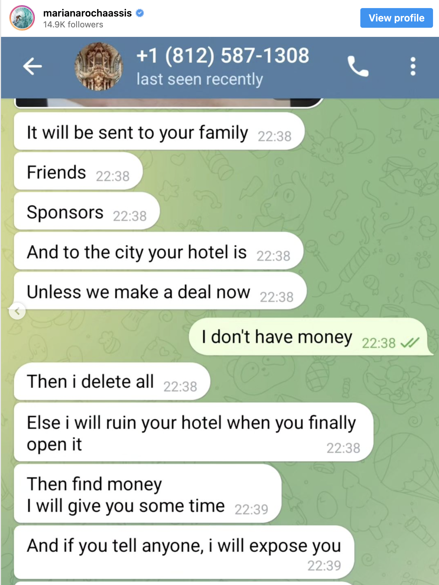Go to previous slide with left chevron

click(x=17, y=311)
